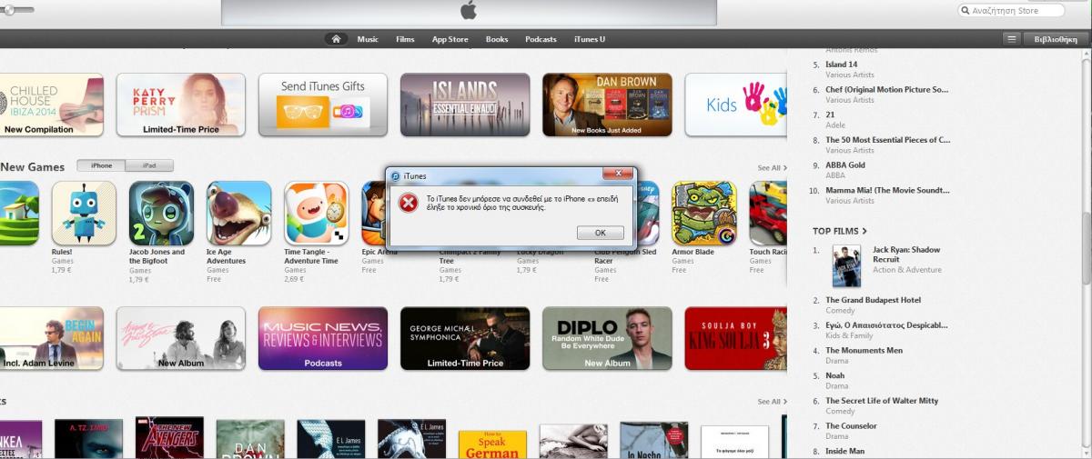1092x459 pixels.
Task: Open the Noah film entry
Action: [834, 375]
